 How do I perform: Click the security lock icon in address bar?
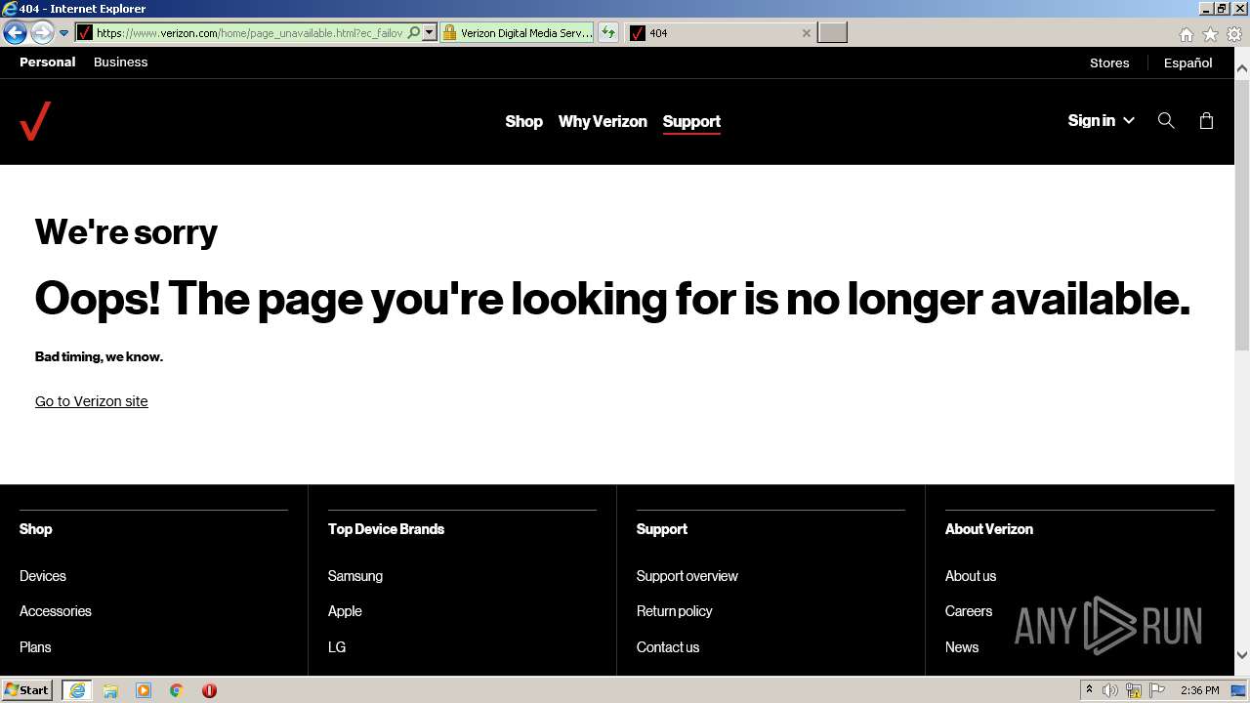click(x=449, y=32)
